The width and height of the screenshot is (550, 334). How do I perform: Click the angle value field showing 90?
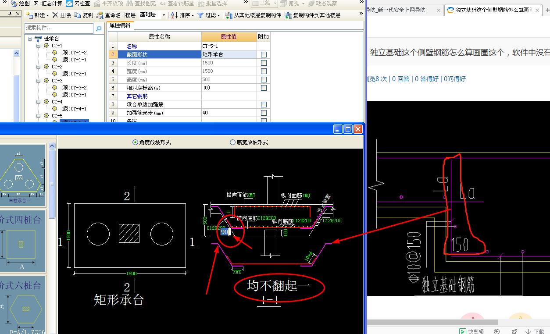coord(225,232)
